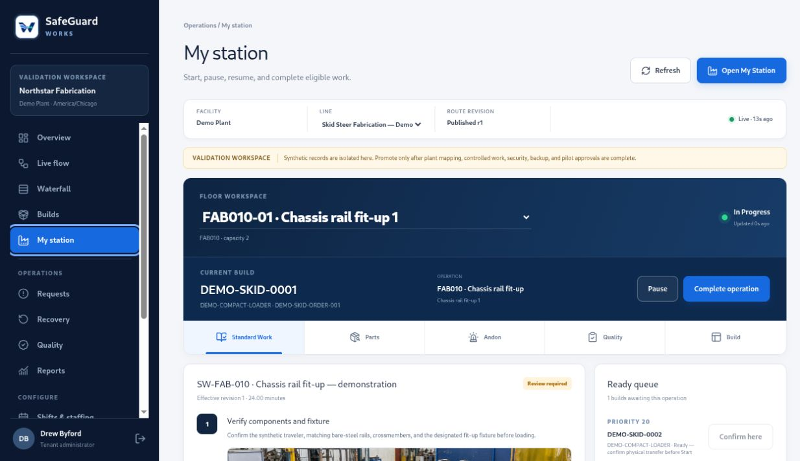The height and width of the screenshot is (461, 800).
Task: Click the SafeGuard Works logo icon
Action: (x=27, y=27)
